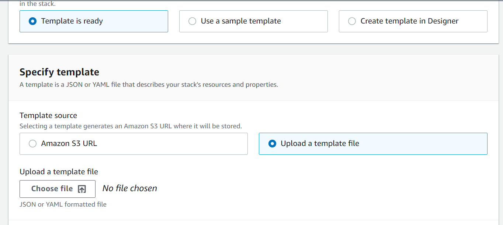Select the Use a sample template radio circle
Viewport: 503px width, 225px height.
tap(192, 21)
